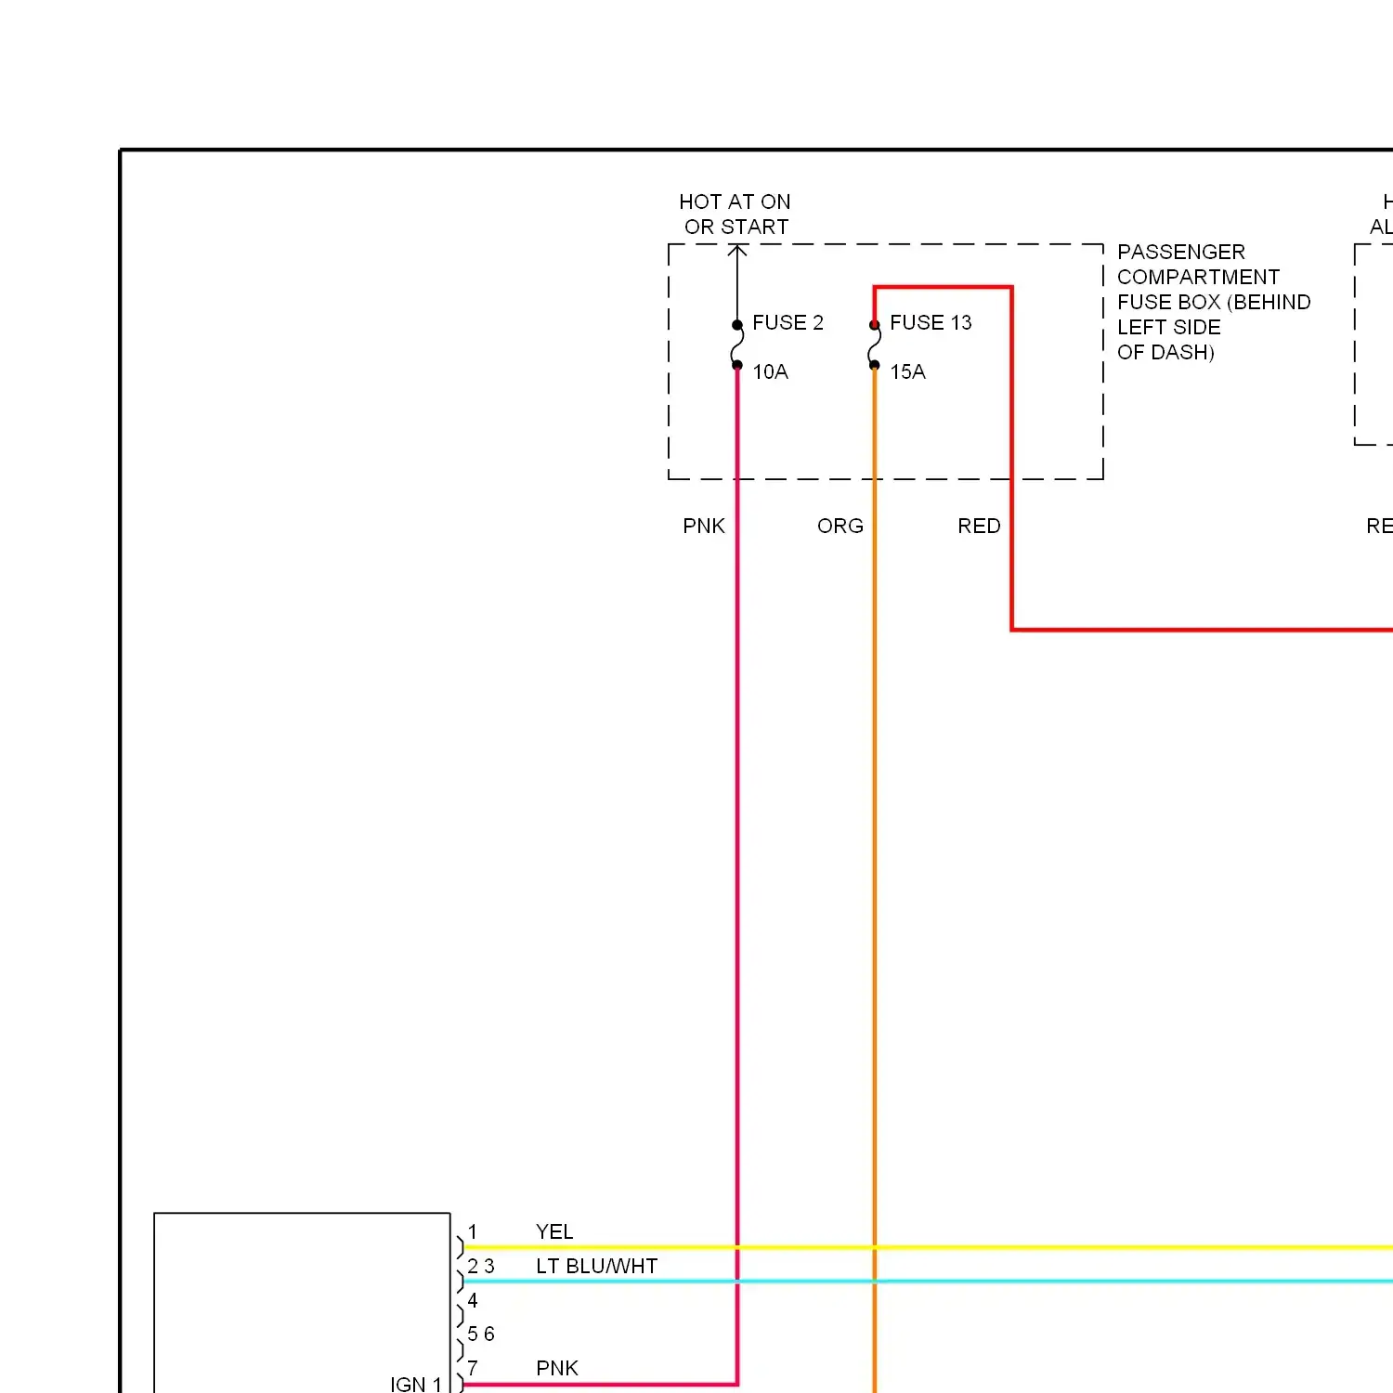Click connector pin number 4
The height and width of the screenshot is (1393, 1393).
click(x=473, y=1300)
